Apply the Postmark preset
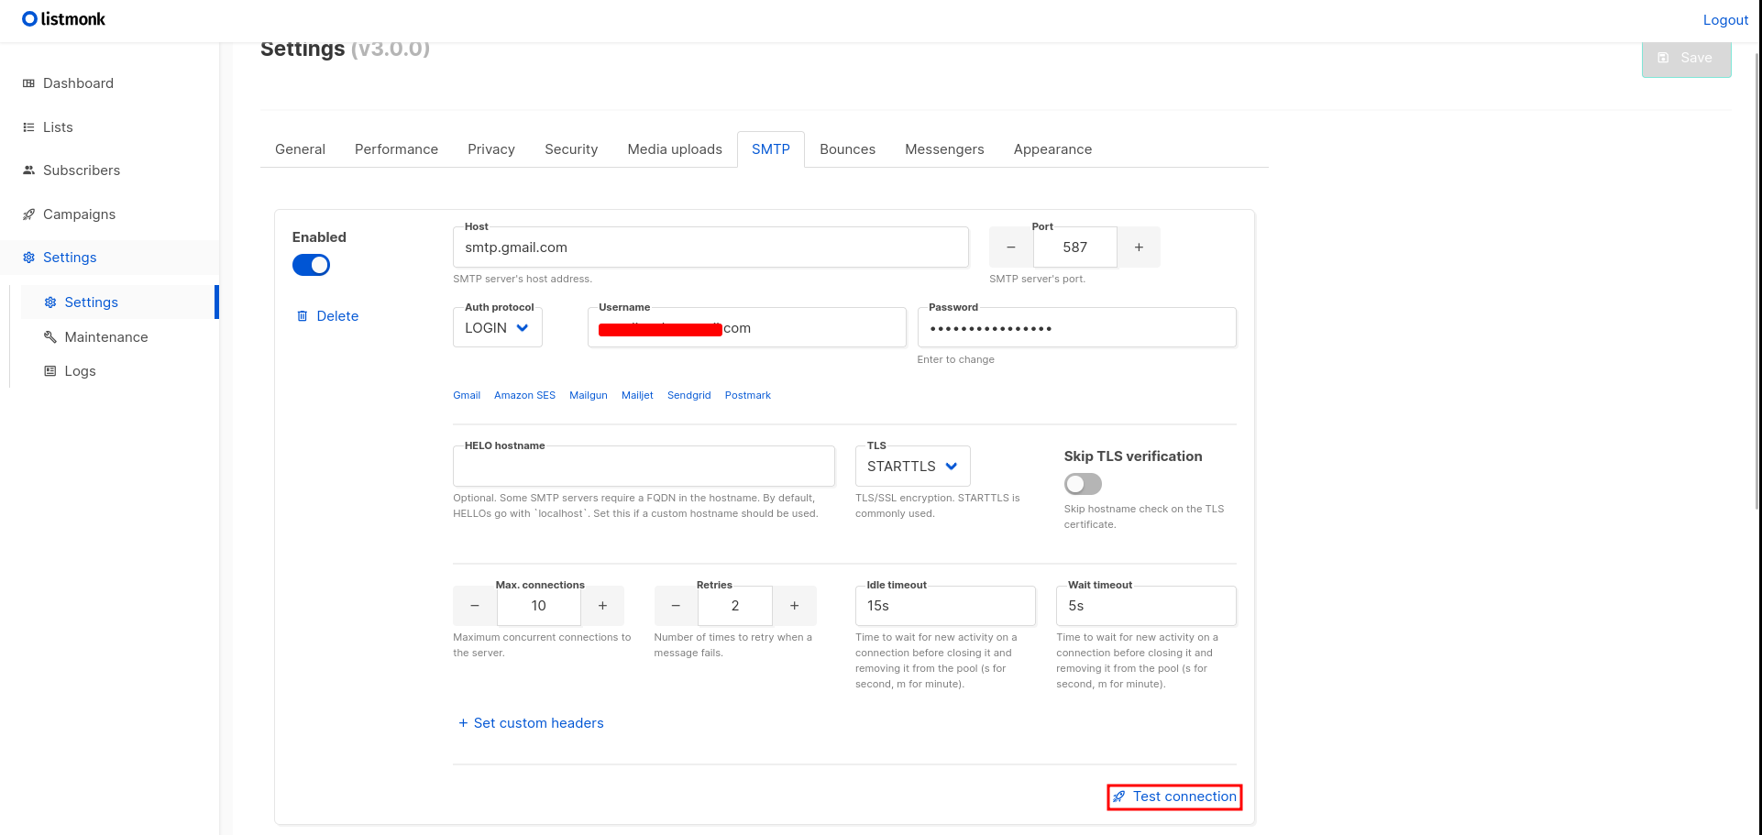Screen dimensions: 1762x835 (x=748, y=395)
